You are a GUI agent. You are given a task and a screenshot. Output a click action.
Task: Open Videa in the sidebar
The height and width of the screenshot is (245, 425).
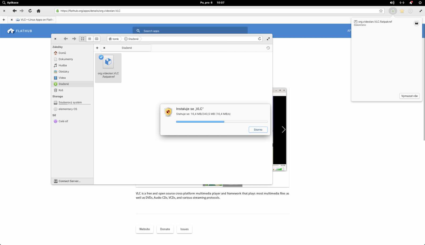pyautogui.click(x=72, y=78)
